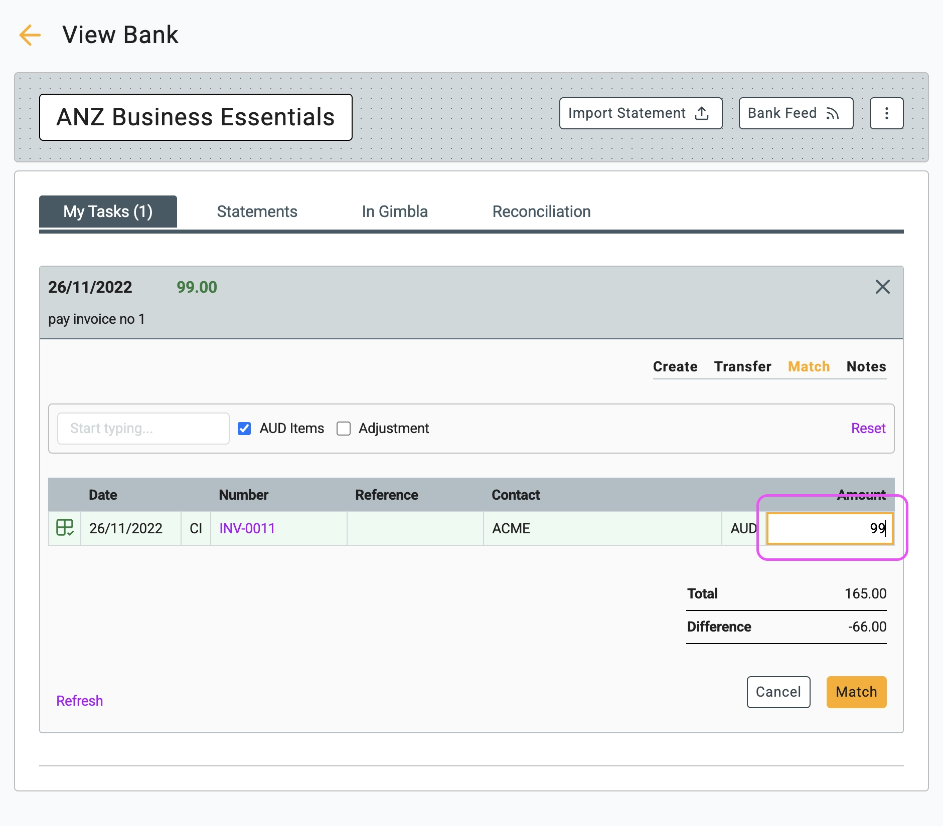Click the orange Match button
943x826 pixels.
click(x=856, y=692)
